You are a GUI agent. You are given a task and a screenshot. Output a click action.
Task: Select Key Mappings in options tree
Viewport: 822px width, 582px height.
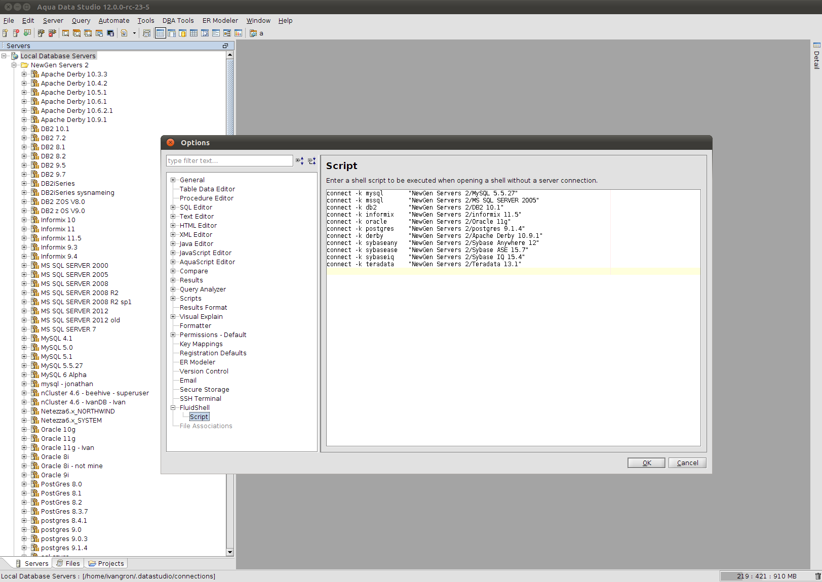click(201, 344)
